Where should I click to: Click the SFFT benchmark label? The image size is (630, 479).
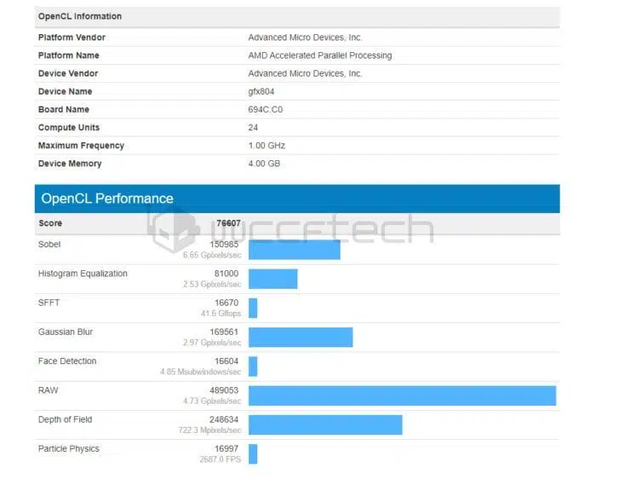coord(49,303)
